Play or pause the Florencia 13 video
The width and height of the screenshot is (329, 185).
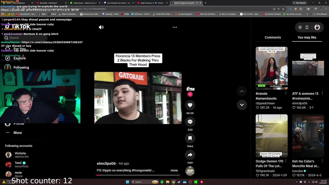(138, 98)
